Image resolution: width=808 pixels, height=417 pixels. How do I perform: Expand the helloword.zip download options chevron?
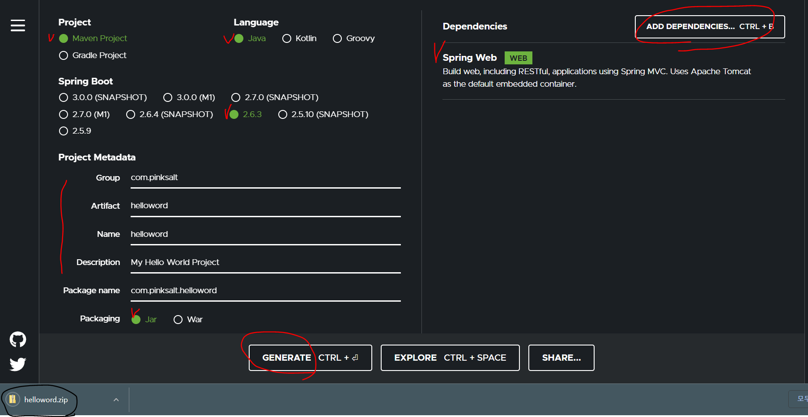[x=116, y=400]
